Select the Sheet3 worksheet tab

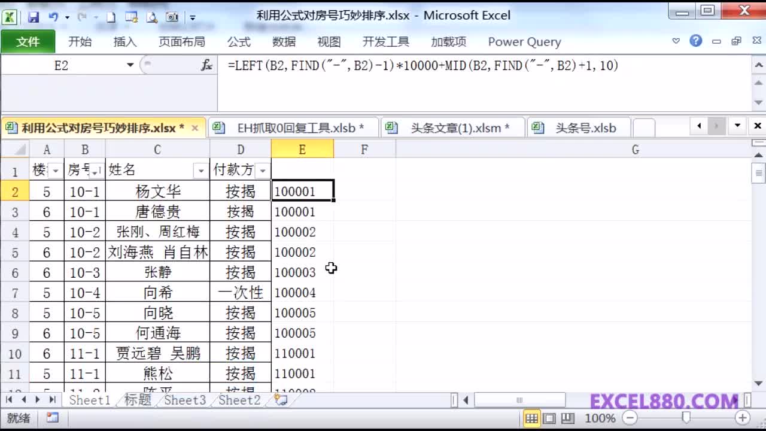coord(184,400)
